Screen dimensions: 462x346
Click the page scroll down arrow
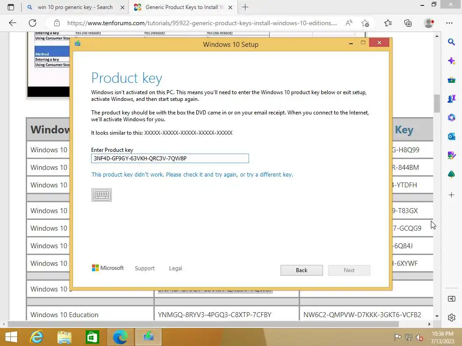tap(437, 316)
